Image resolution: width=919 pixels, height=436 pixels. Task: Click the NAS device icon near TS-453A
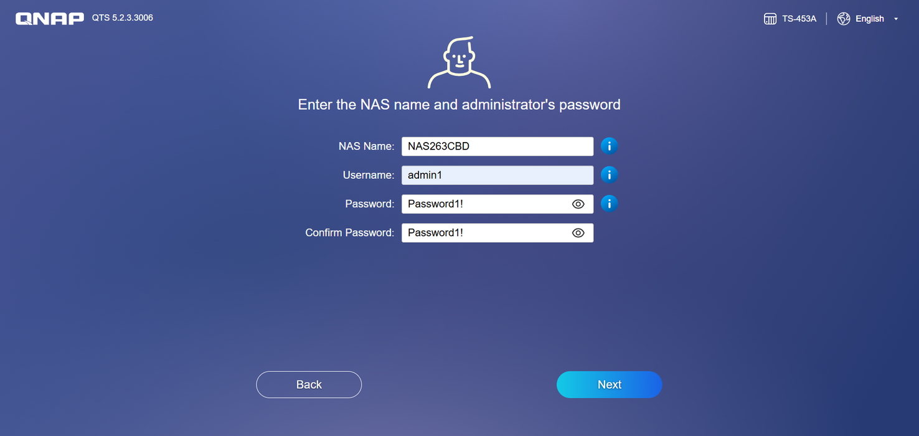(770, 19)
